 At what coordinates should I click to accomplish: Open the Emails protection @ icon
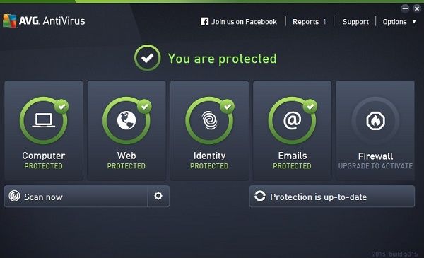click(293, 121)
